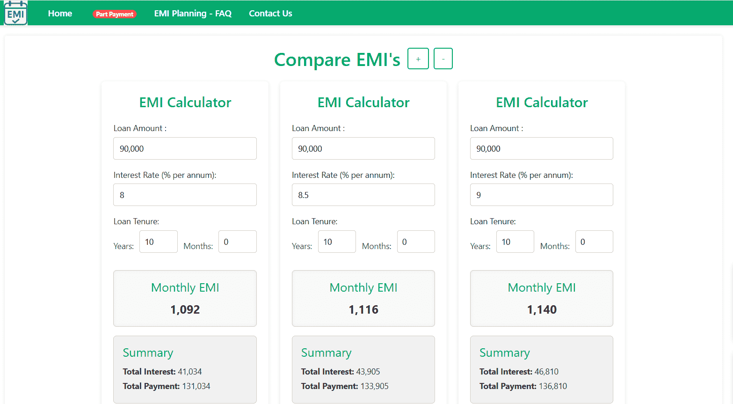733x404 pixels.
Task: Select the Home menu item
Action: [x=60, y=13]
